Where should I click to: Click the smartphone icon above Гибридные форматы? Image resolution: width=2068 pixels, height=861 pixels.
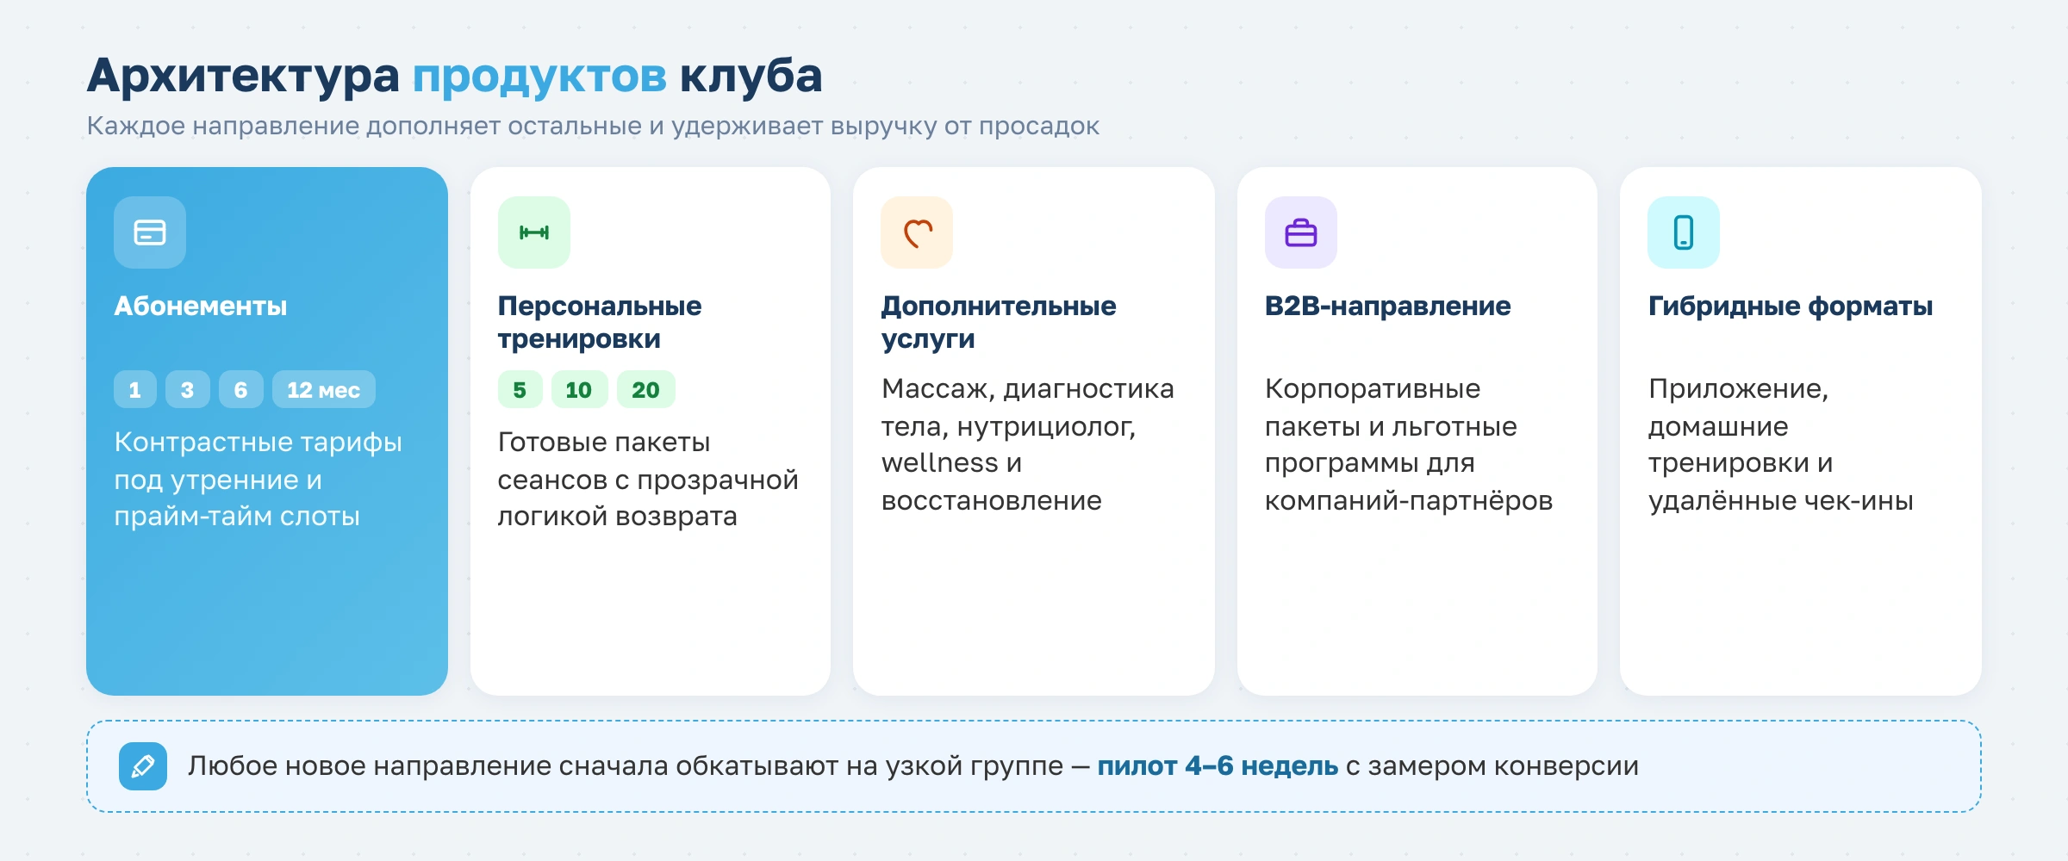pos(1684,232)
